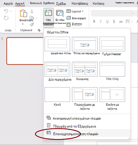Toggle Bold formatting
This screenshot has width=138, height=145.
[x=94, y=21]
